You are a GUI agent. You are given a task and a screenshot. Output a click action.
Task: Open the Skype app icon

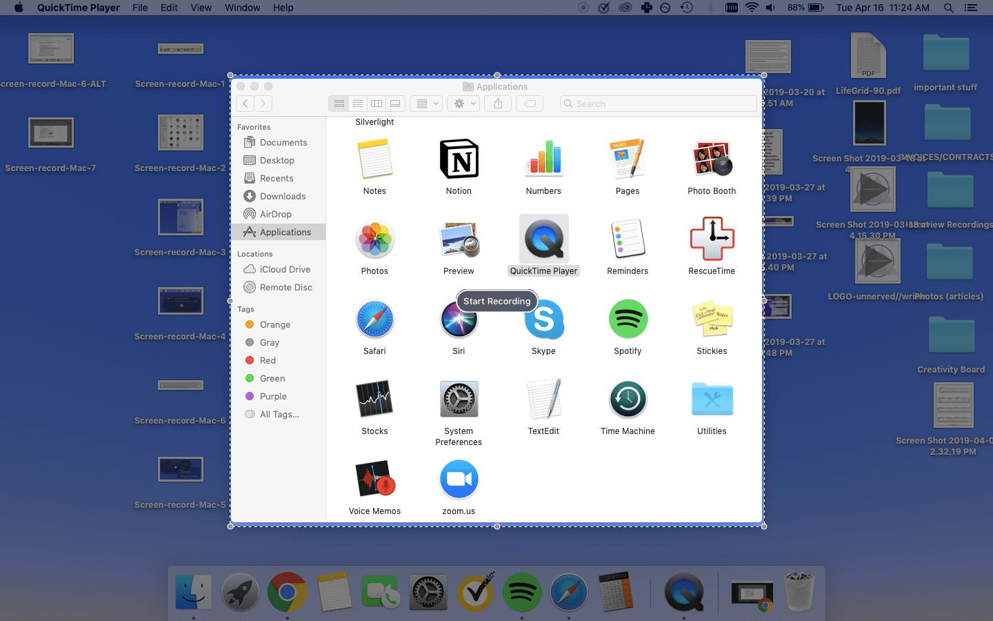pyautogui.click(x=545, y=321)
